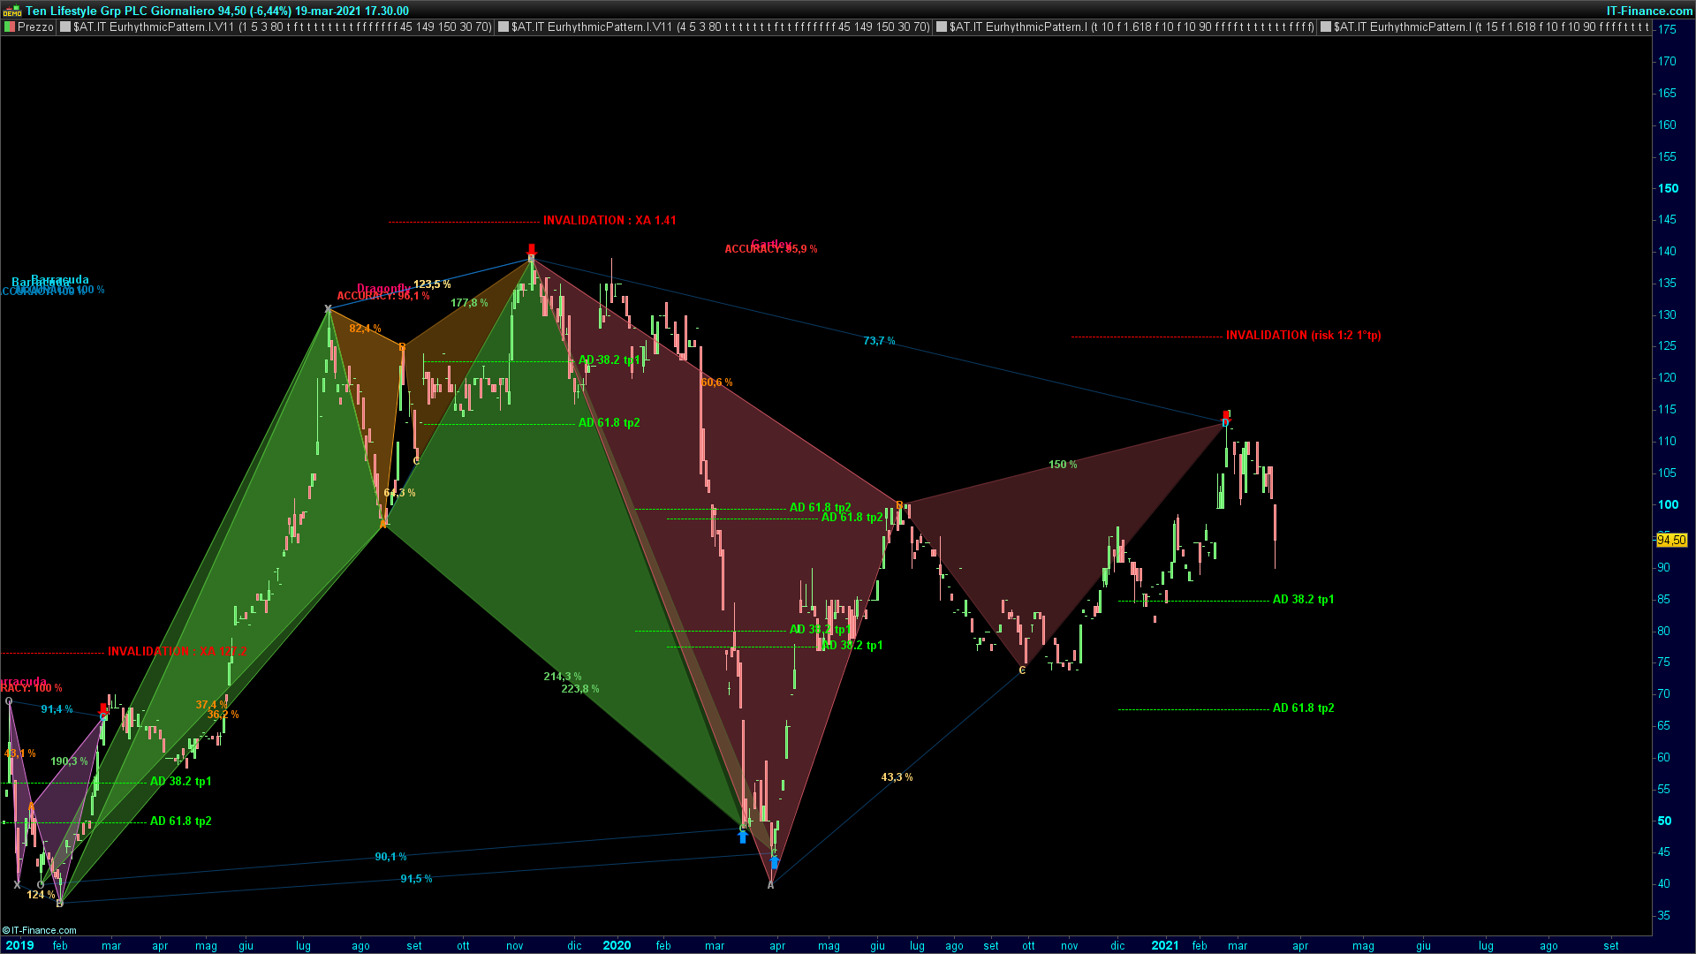Click the ©IT-Finance.com copyright link
Screen dimensions: 1696x954
pyautogui.click(x=40, y=930)
